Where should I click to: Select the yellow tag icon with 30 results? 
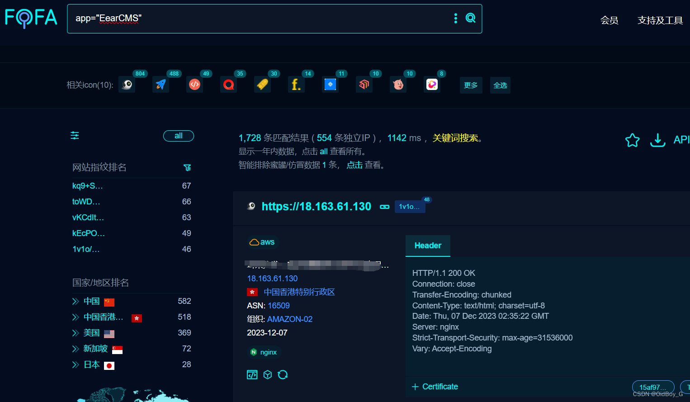(x=263, y=85)
